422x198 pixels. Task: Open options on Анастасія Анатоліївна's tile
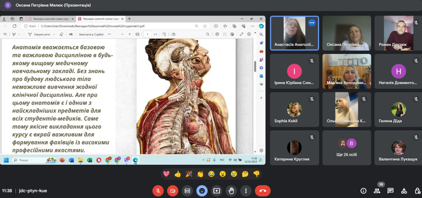[312, 23]
